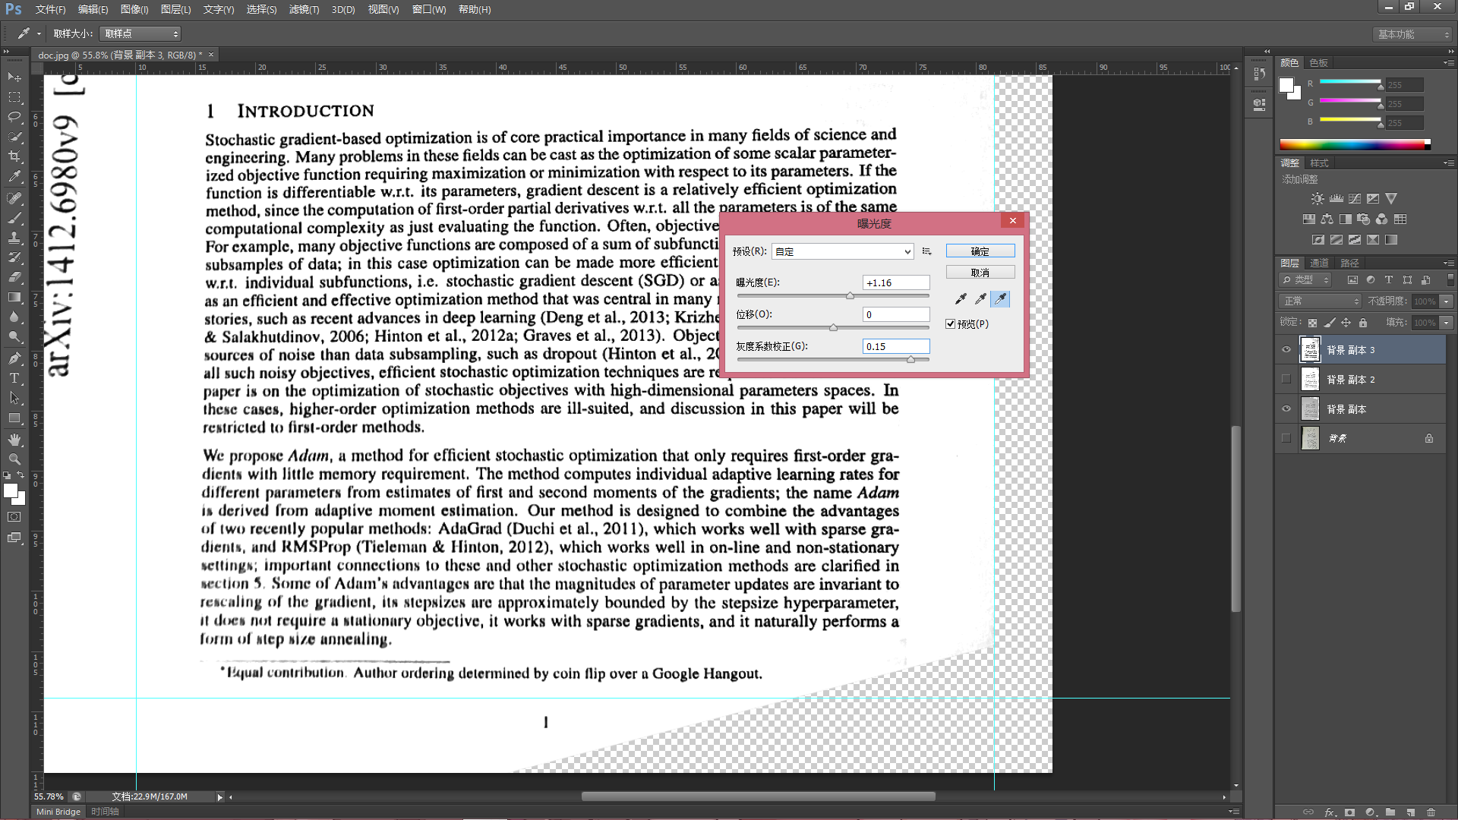Image resolution: width=1458 pixels, height=820 pixels.
Task: Expand the 基本功能 workspace dropdown
Action: 1412,34
